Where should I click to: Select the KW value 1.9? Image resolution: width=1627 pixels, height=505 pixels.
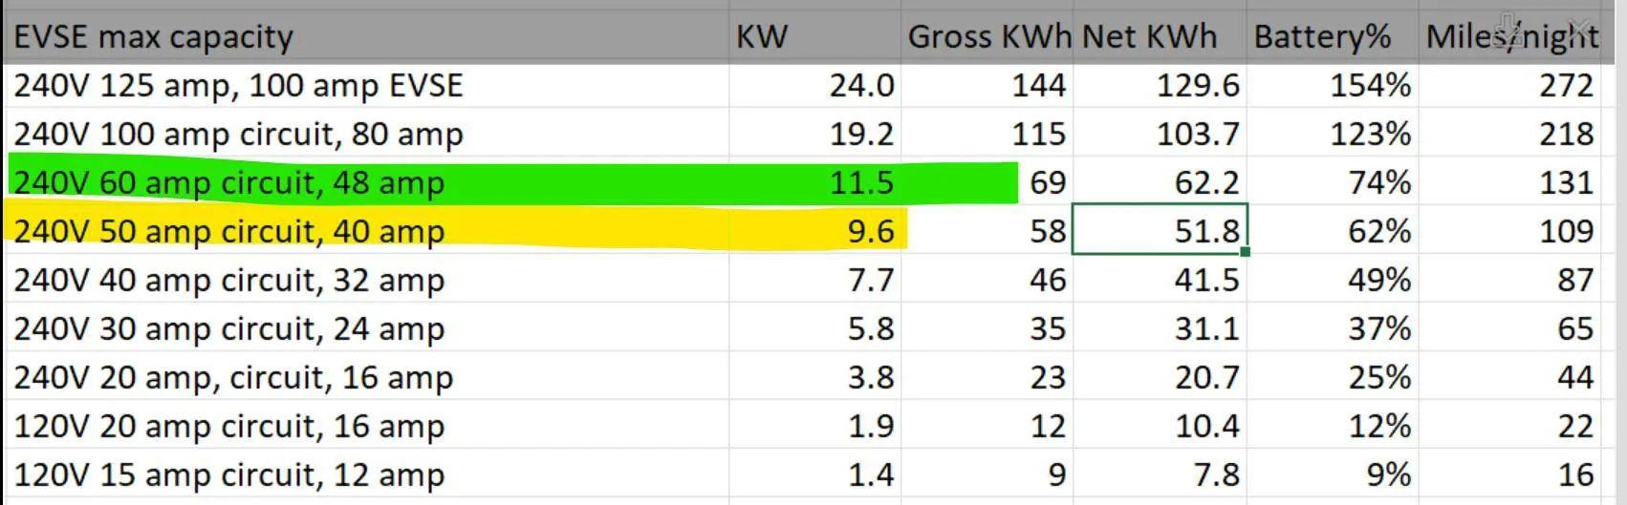click(x=871, y=427)
